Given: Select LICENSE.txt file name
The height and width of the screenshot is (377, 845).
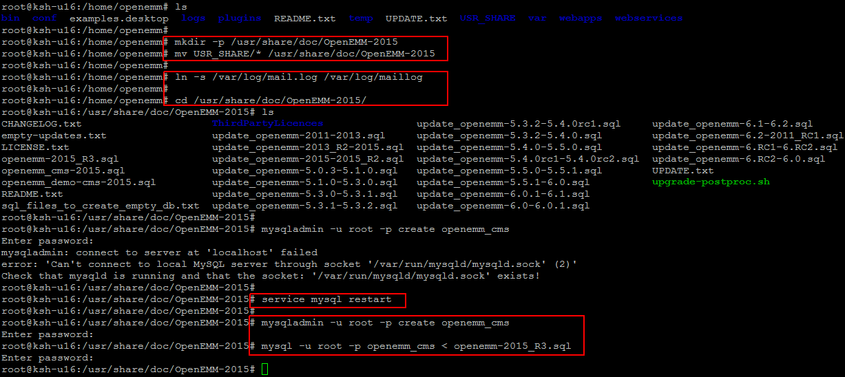Looking at the screenshot, I should (x=35, y=147).
